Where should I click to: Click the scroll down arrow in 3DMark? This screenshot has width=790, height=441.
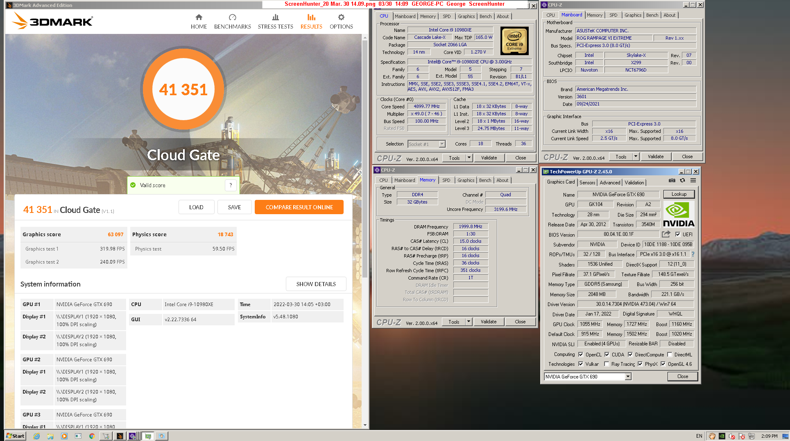(x=365, y=425)
